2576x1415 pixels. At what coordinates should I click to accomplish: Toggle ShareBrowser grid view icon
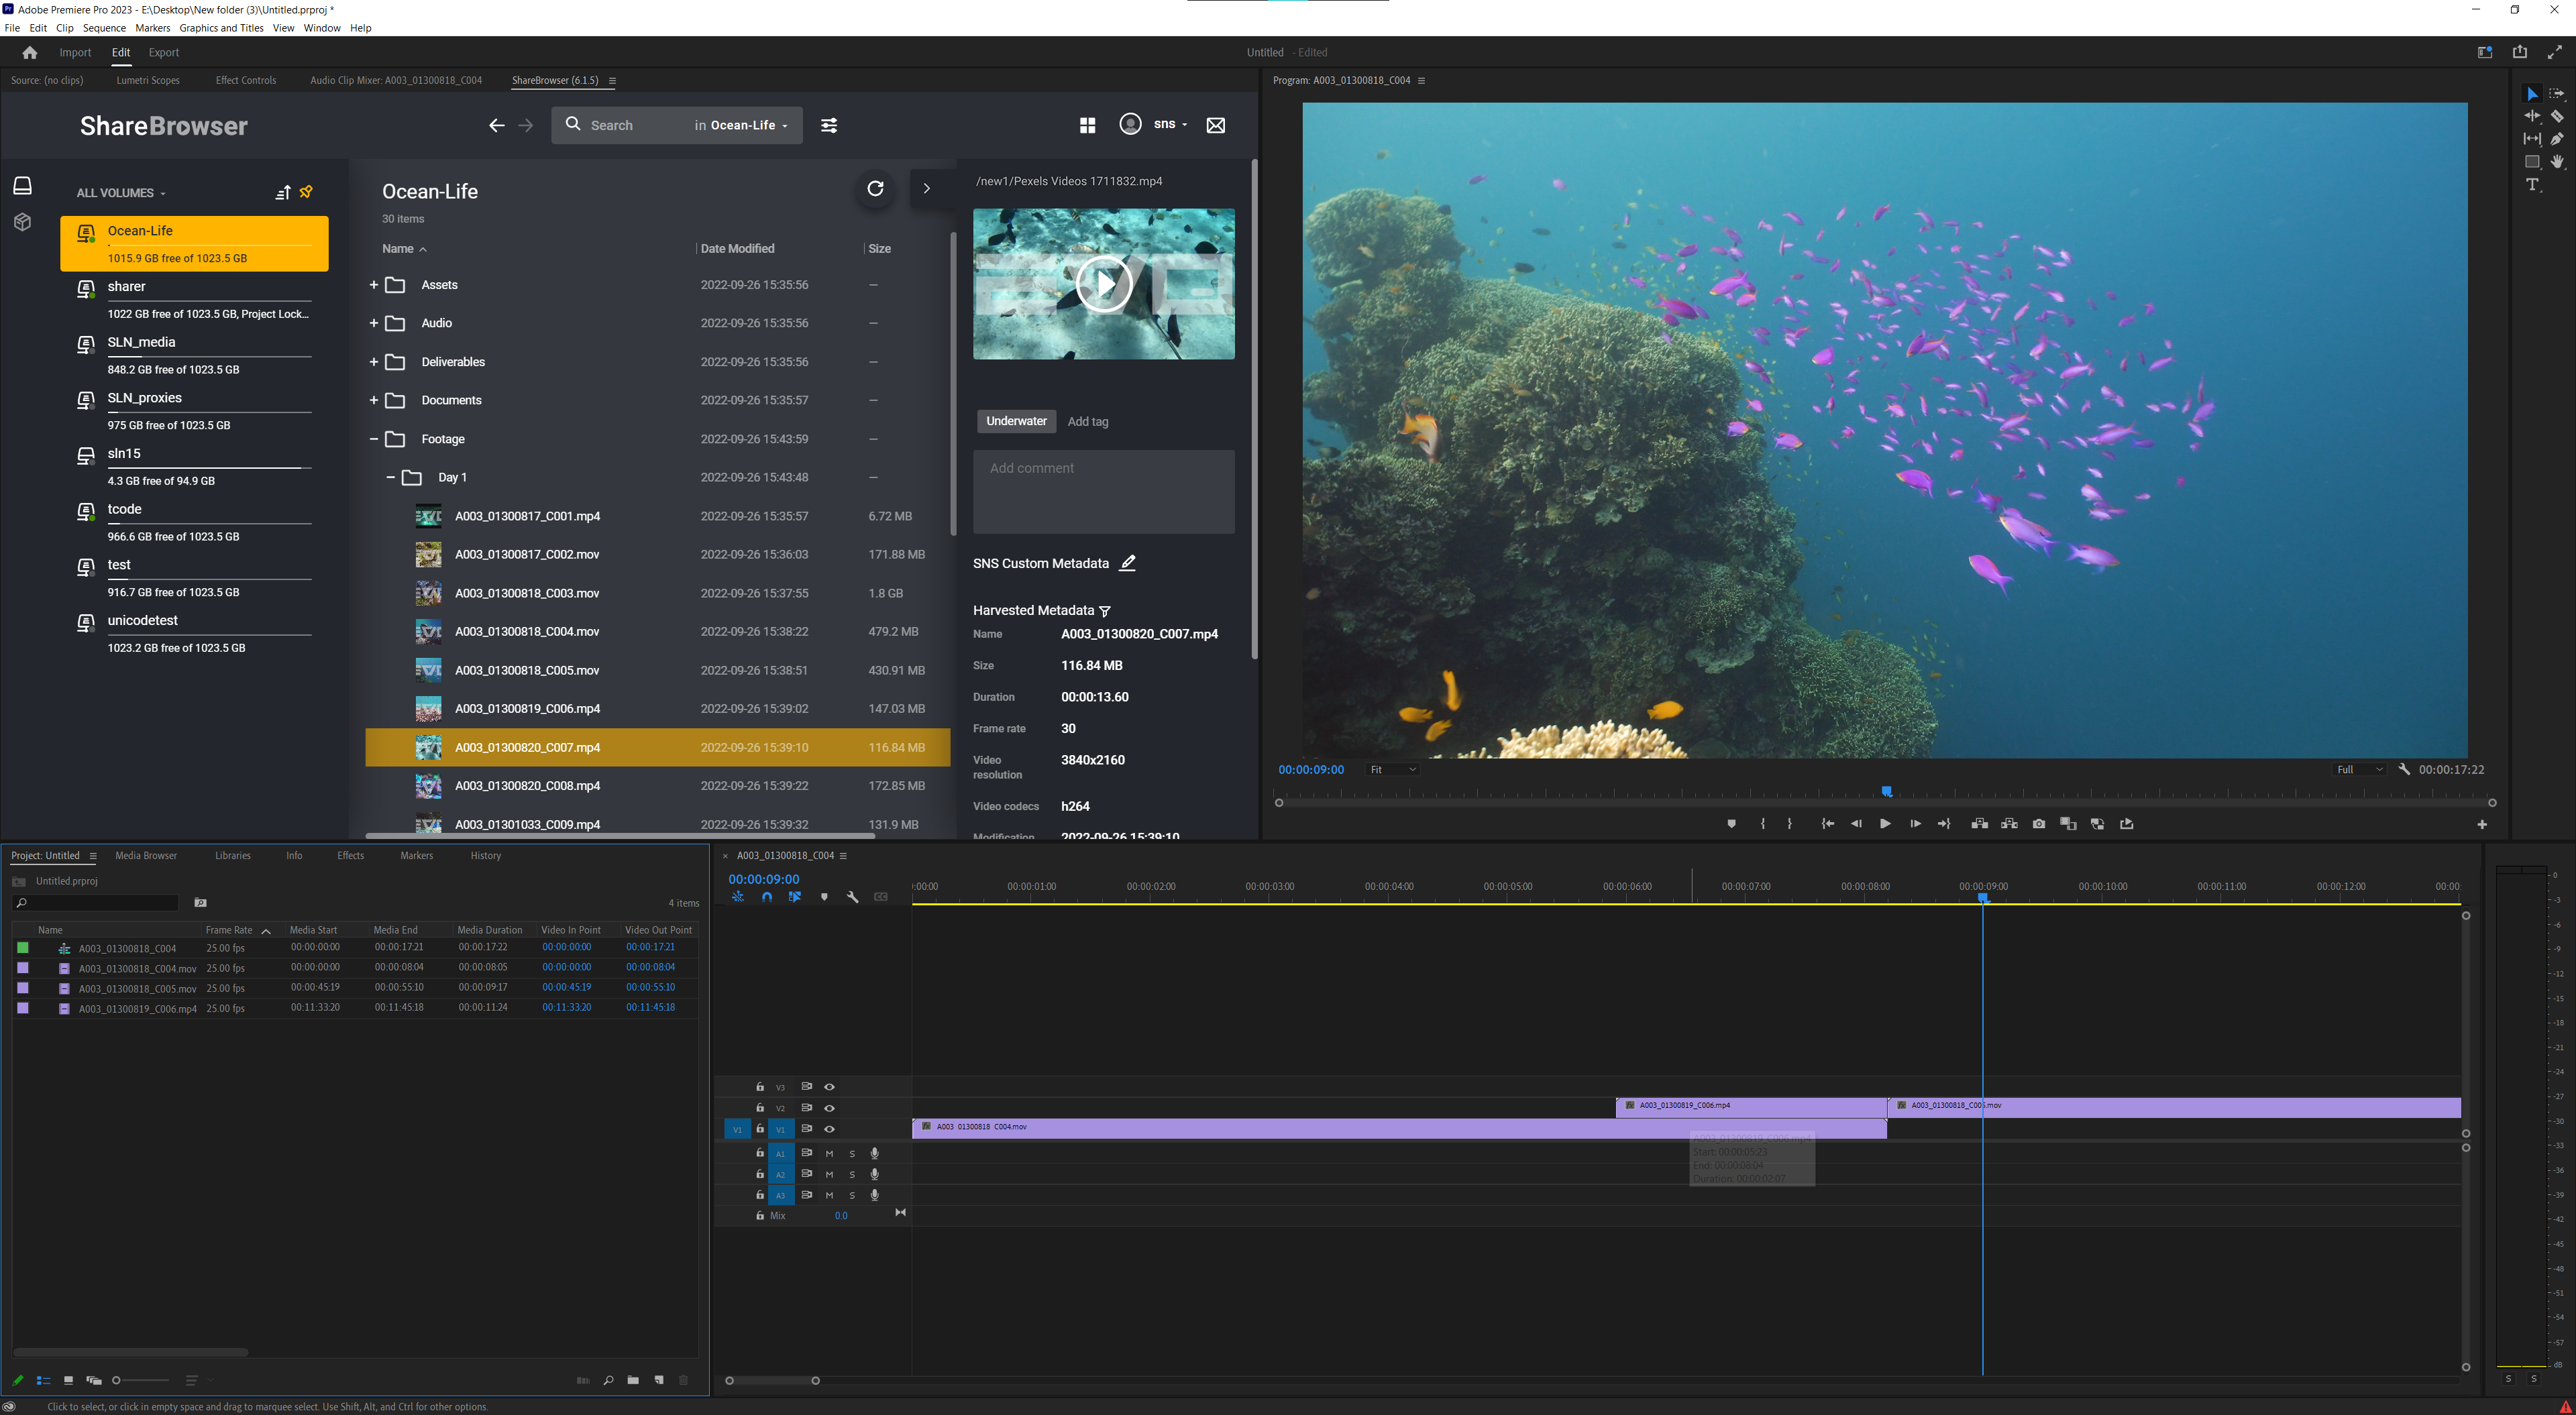(x=1087, y=125)
